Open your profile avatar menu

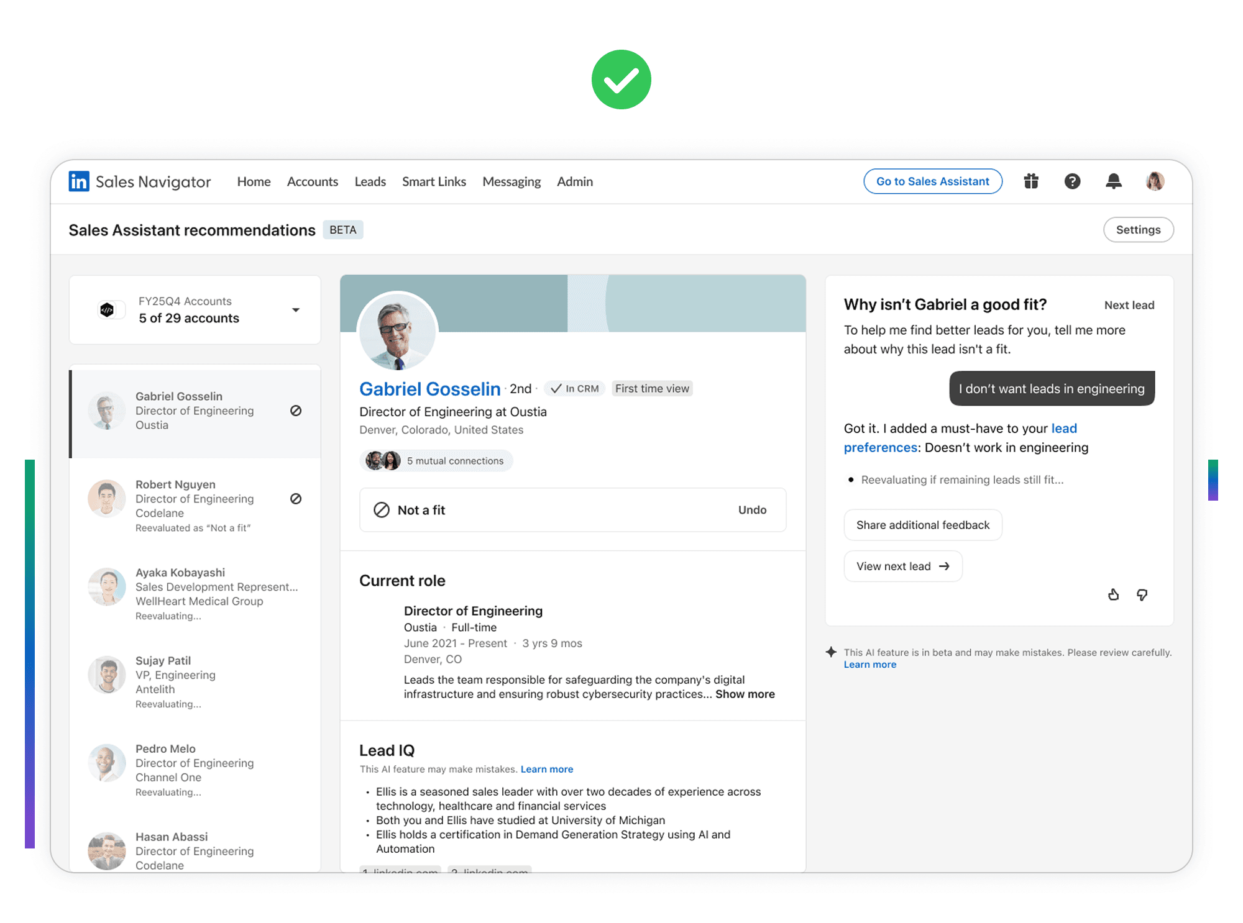(x=1154, y=181)
